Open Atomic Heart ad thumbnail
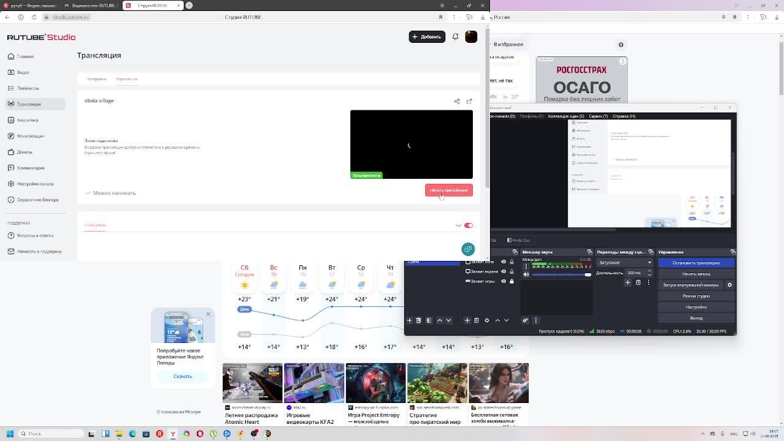The image size is (784, 441). [x=252, y=383]
